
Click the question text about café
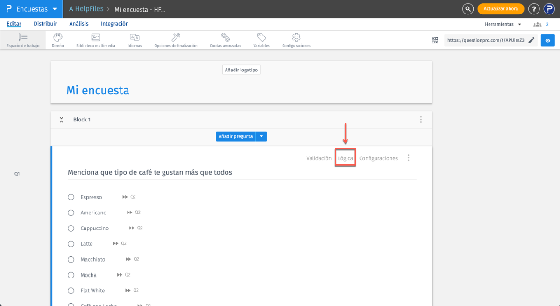[x=150, y=172]
